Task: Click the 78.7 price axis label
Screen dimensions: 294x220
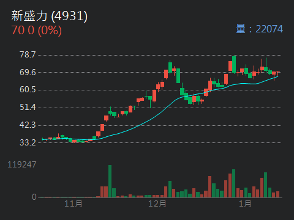Action: [x=28, y=54]
